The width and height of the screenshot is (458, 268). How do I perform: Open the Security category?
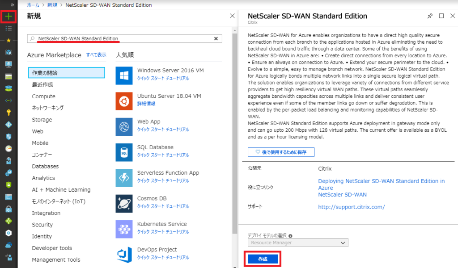(x=42, y=225)
